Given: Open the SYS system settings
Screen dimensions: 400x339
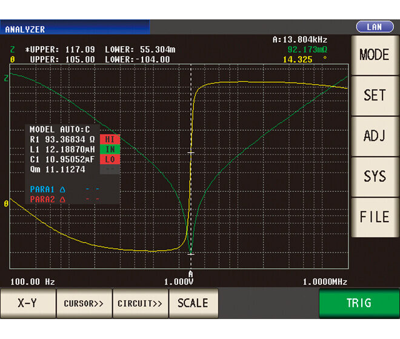Looking at the screenshot, I should point(375,176).
